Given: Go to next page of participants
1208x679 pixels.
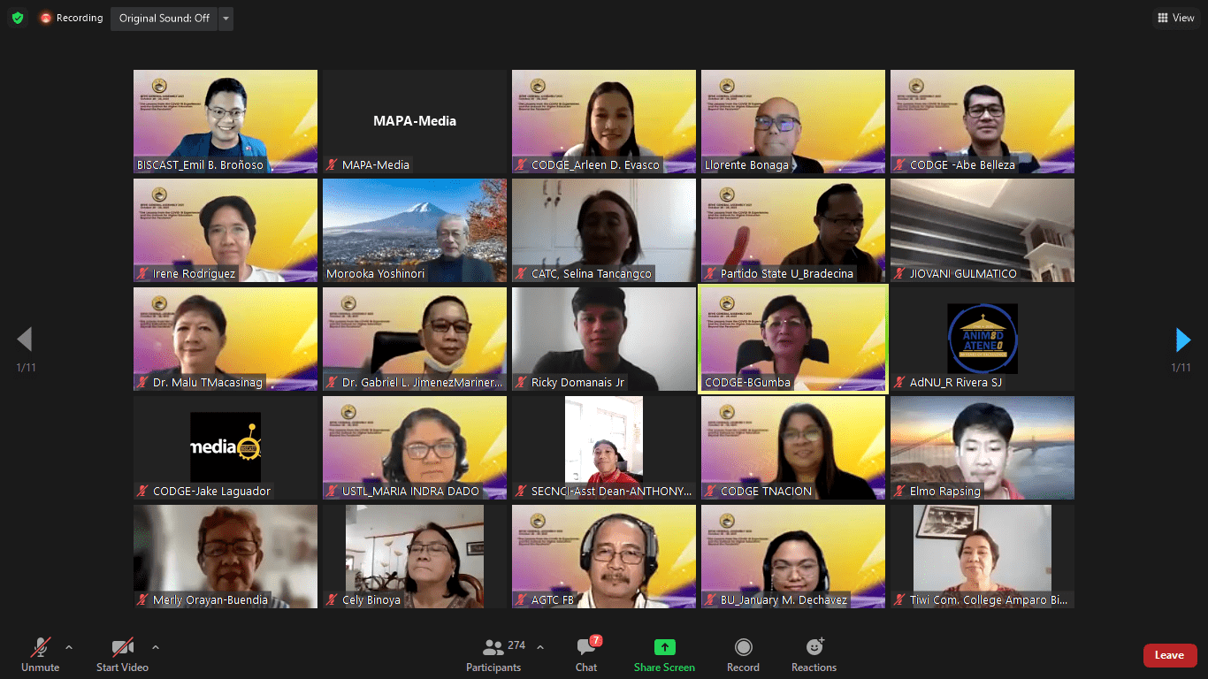Looking at the screenshot, I should pyautogui.click(x=1182, y=339).
